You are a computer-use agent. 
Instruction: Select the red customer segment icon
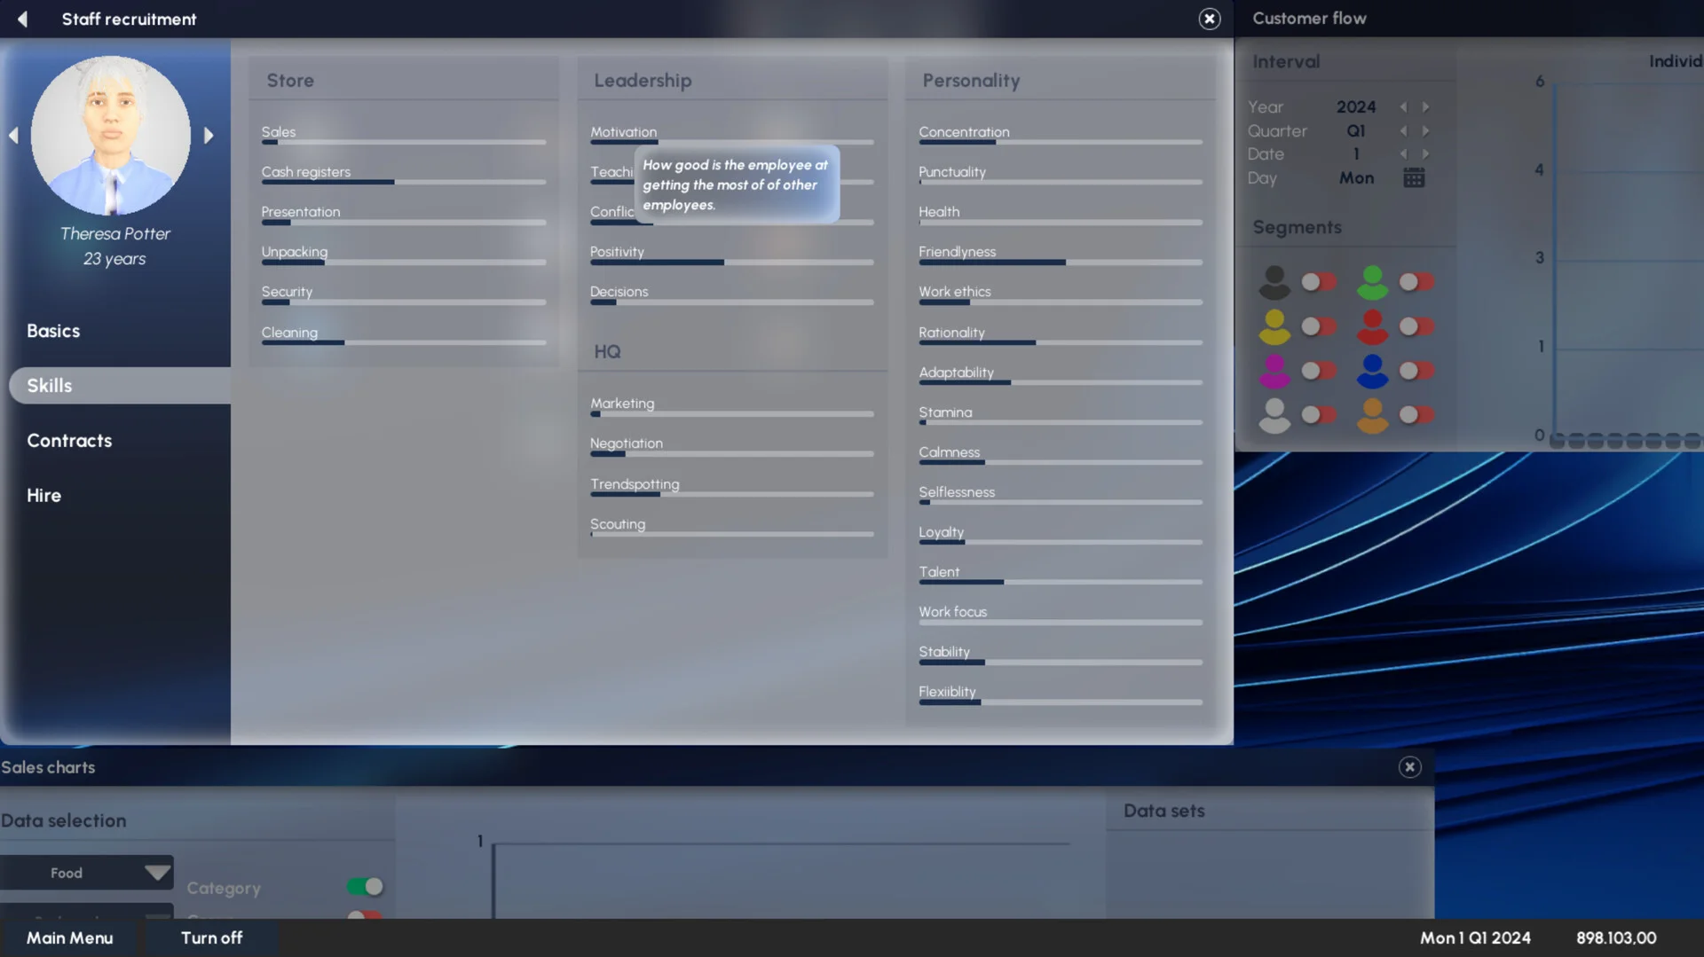[1371, 326]
